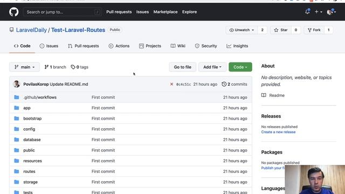Click First commit message on bootstrap row
Viewport: 345px width, 194px height.
point(103,119)
